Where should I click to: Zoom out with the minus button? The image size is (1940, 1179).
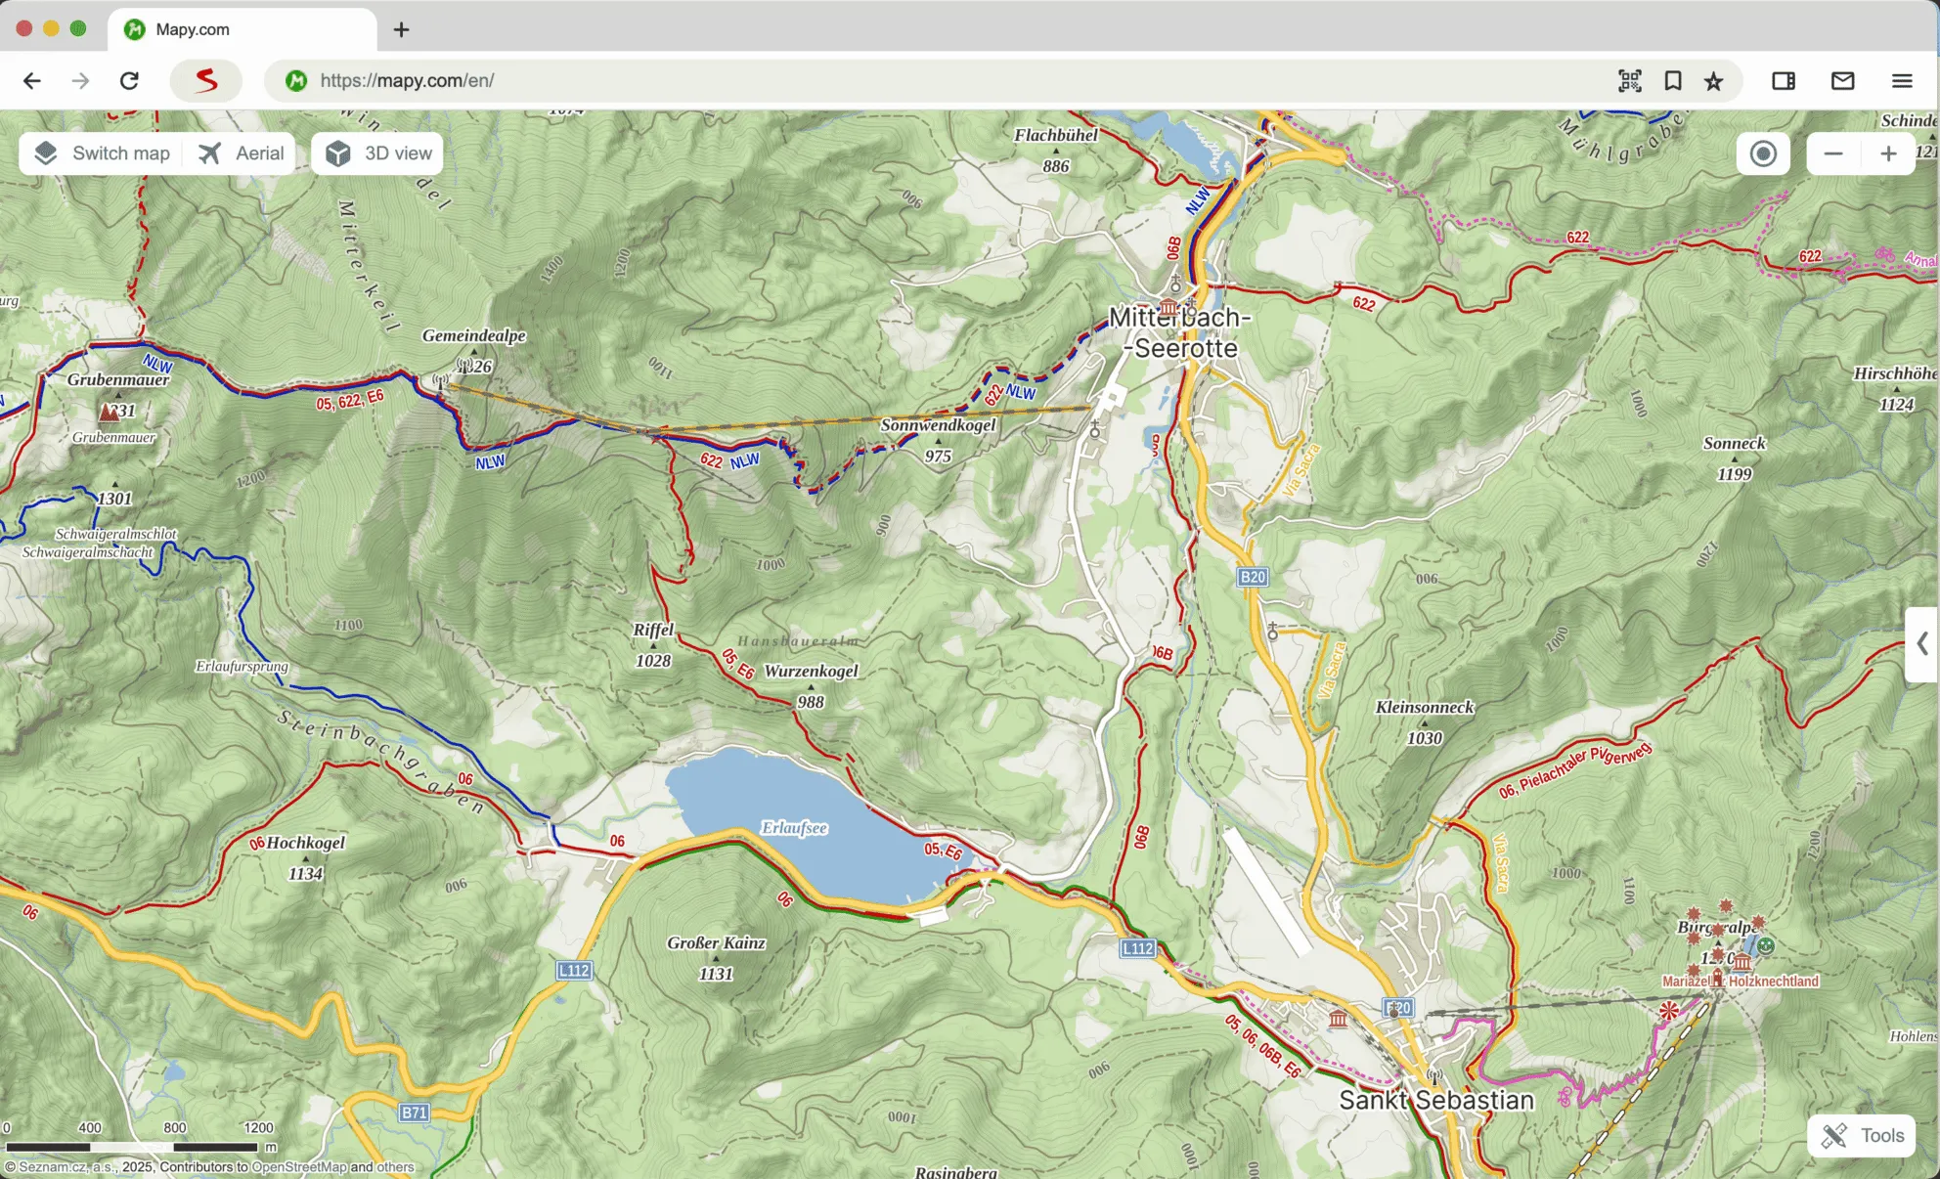(x=1833, y=153)
